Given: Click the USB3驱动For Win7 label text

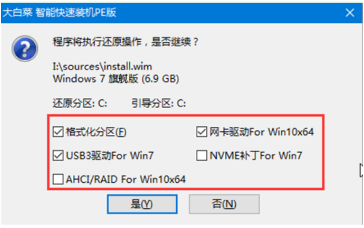Looking at the screenshot, I should pyautogui.click(x=110, y=156).
